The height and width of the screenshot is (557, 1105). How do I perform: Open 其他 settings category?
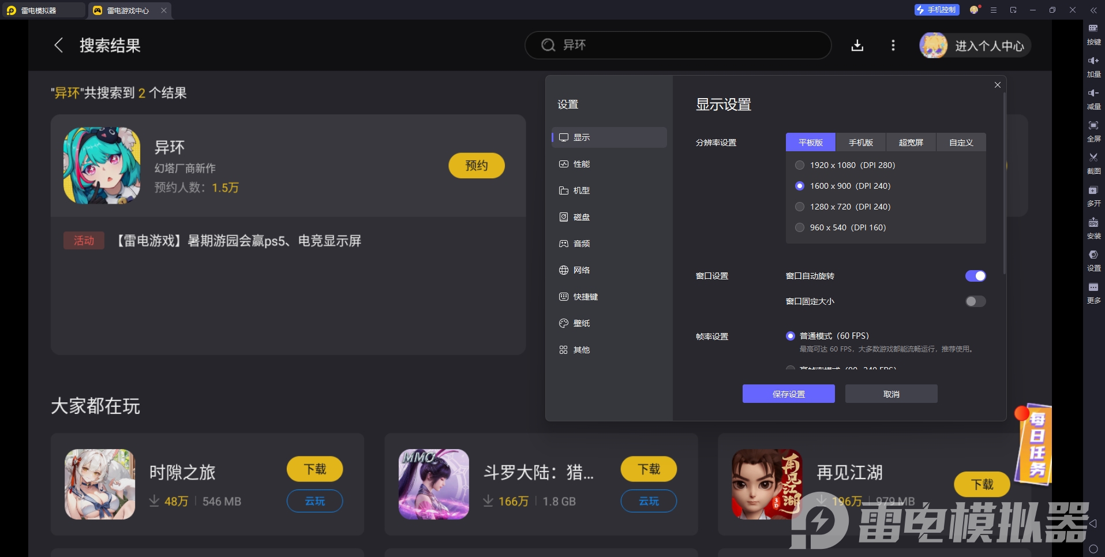(x=609, y=350)
